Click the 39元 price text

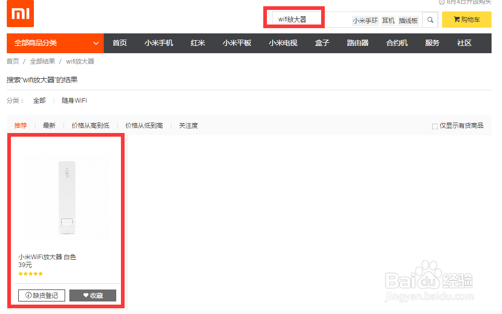pos(25,265)
